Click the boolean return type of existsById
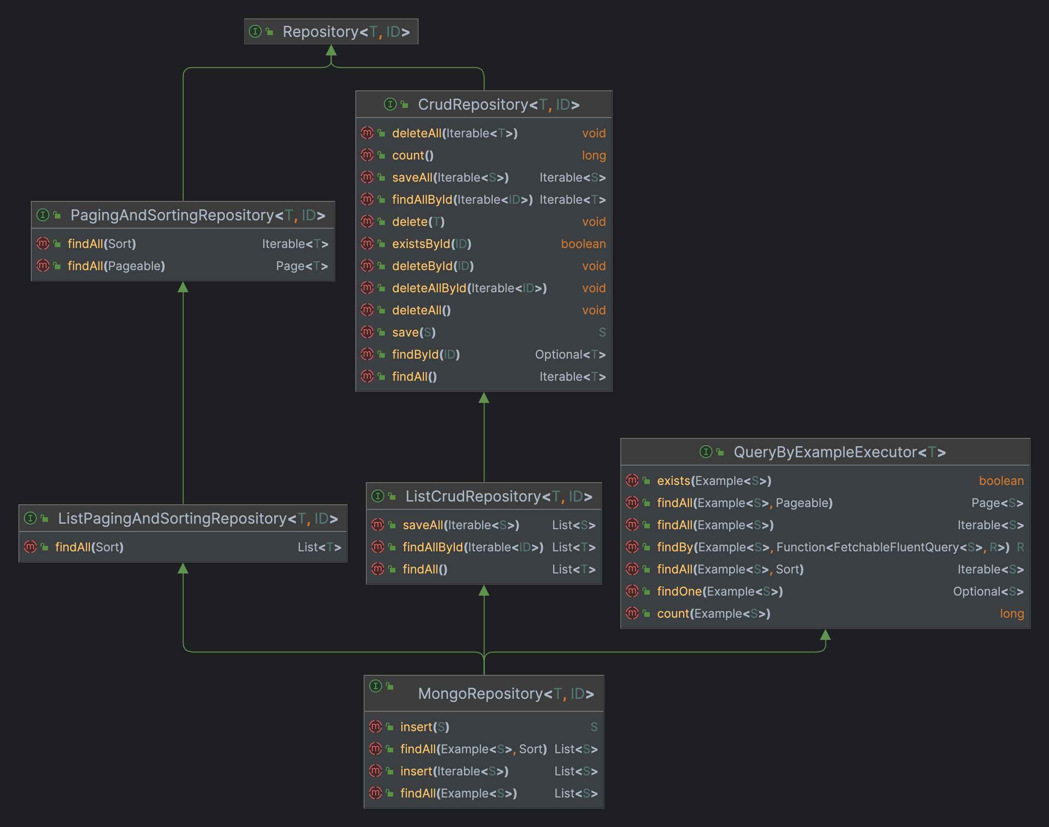The height and width of the screenshot is (827, 1049). click(583, 243)
